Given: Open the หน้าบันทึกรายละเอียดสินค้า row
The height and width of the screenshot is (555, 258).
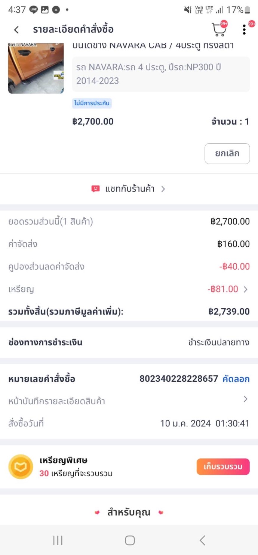Looking at the screenshot, I should 57,401.
